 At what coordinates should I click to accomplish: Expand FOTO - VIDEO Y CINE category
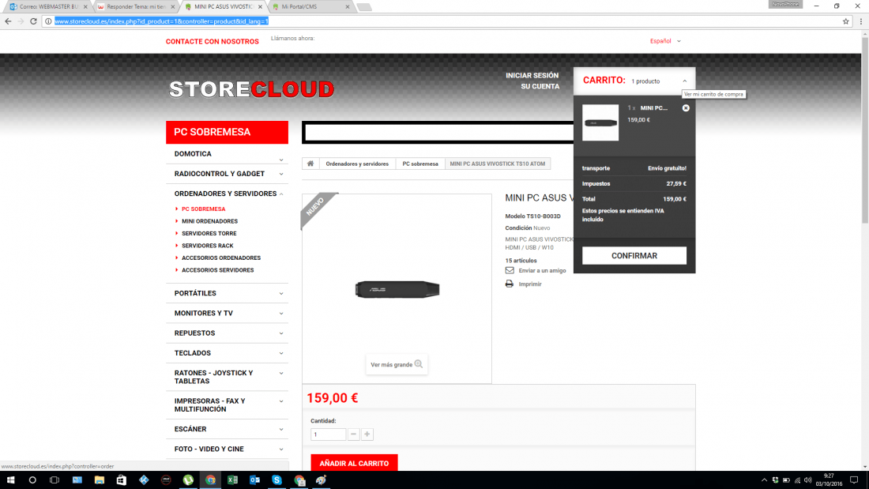pos(281,450)
